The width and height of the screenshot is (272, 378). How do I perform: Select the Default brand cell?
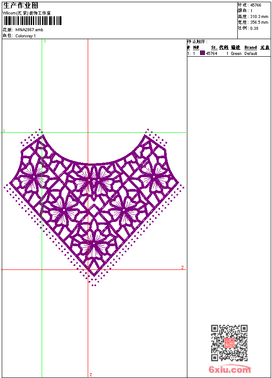pyautogui.click(x=251, y=54)
